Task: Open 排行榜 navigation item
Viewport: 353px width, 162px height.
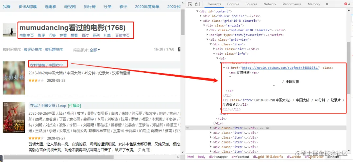Action: (90, 7)
